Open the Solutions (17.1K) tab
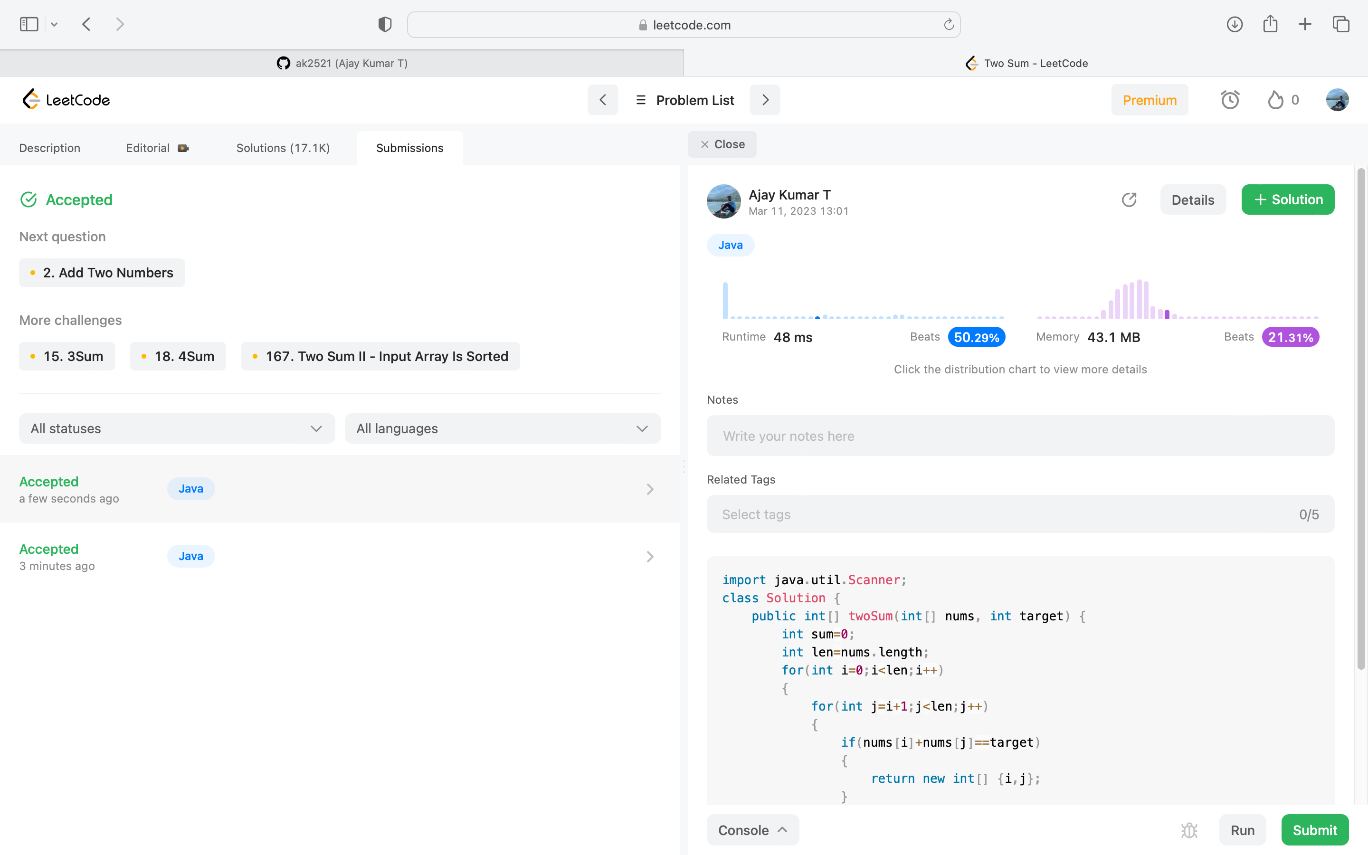1368x855 pixels. (283, 148)
